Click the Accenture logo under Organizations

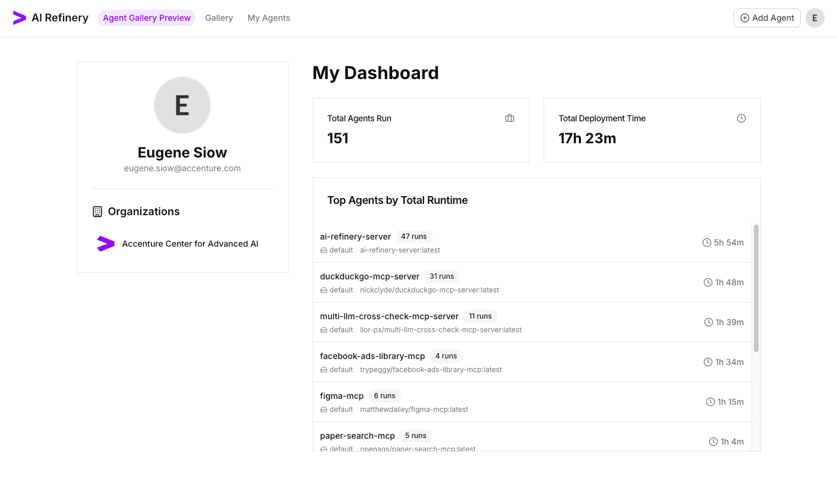(x=105, y=244)
